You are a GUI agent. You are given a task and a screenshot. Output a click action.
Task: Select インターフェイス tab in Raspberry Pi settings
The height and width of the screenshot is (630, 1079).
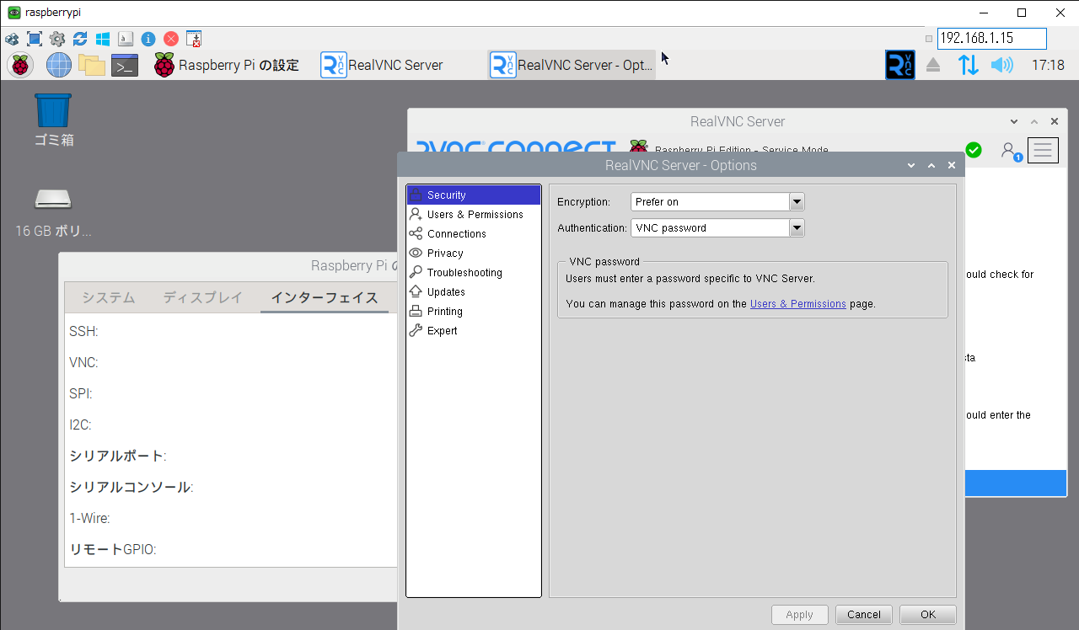(x=325, y=297)
